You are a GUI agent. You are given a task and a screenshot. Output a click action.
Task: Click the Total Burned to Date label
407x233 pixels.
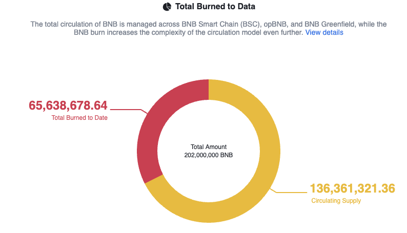click(x=79, y=118)
